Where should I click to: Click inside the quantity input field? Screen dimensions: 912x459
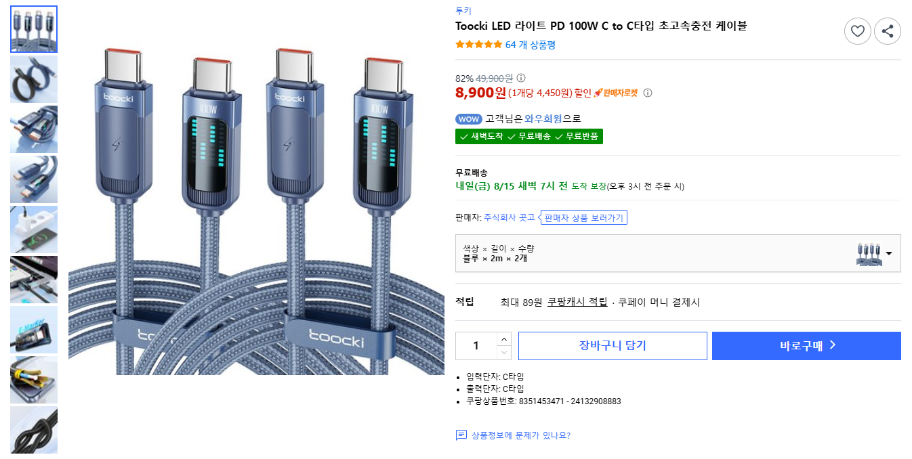click(x=478, y=345)
